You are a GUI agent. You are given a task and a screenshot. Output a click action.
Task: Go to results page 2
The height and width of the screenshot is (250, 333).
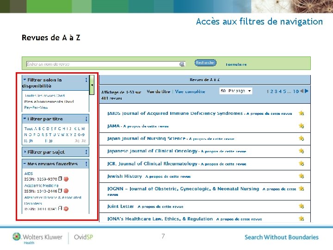271,91
